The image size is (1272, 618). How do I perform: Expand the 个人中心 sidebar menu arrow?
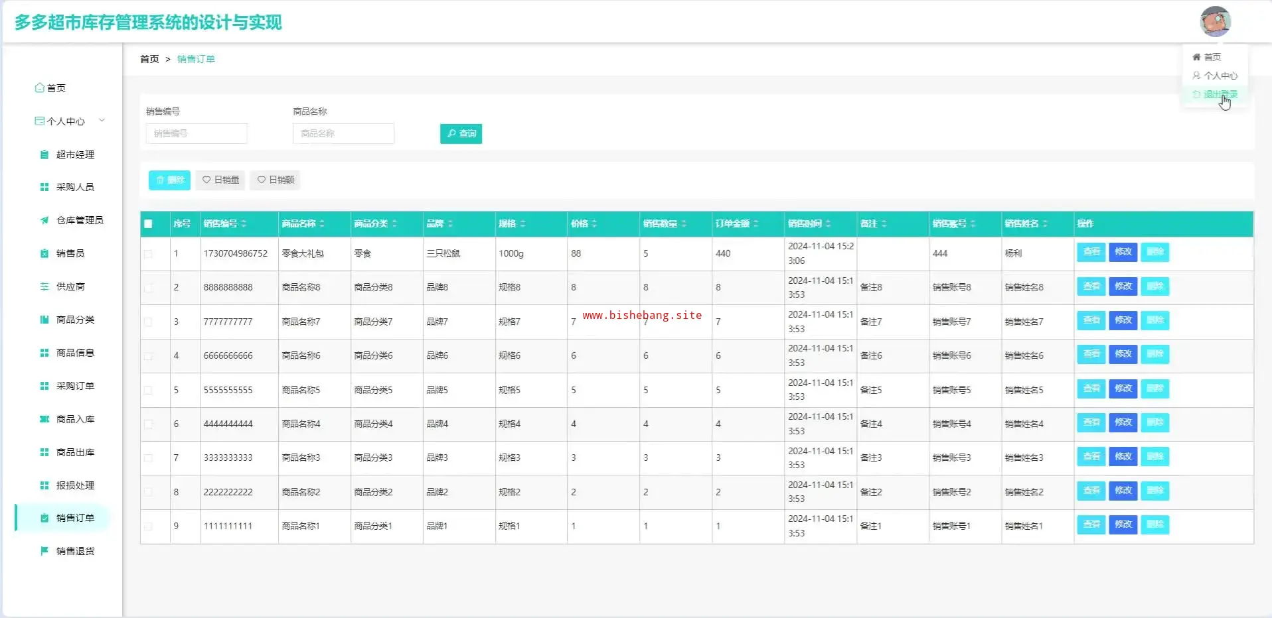tap(102, 121)
